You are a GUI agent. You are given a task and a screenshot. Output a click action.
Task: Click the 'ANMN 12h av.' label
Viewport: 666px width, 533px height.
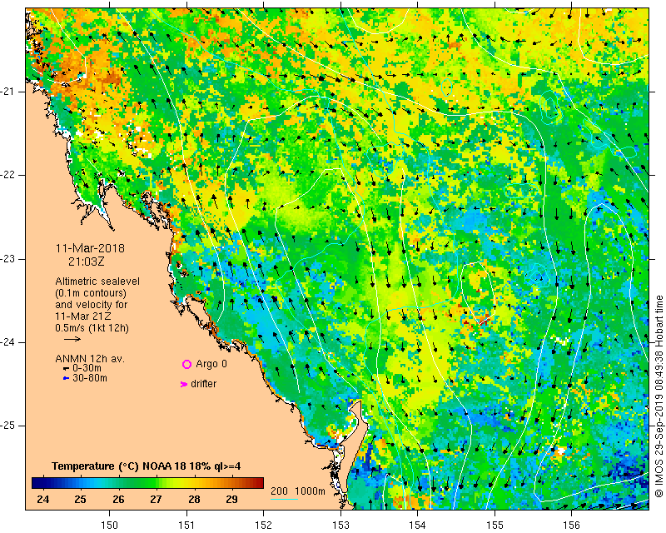(90, 359)
